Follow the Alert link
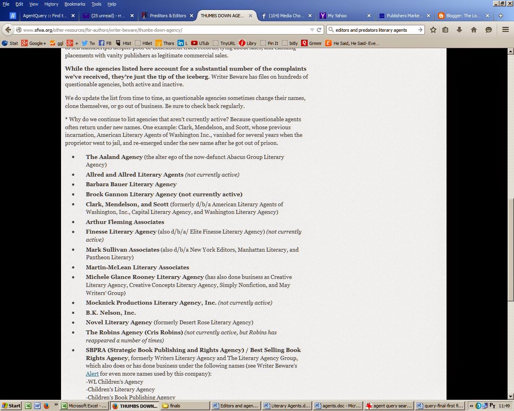The image size is (514, 411). (92, 374)
